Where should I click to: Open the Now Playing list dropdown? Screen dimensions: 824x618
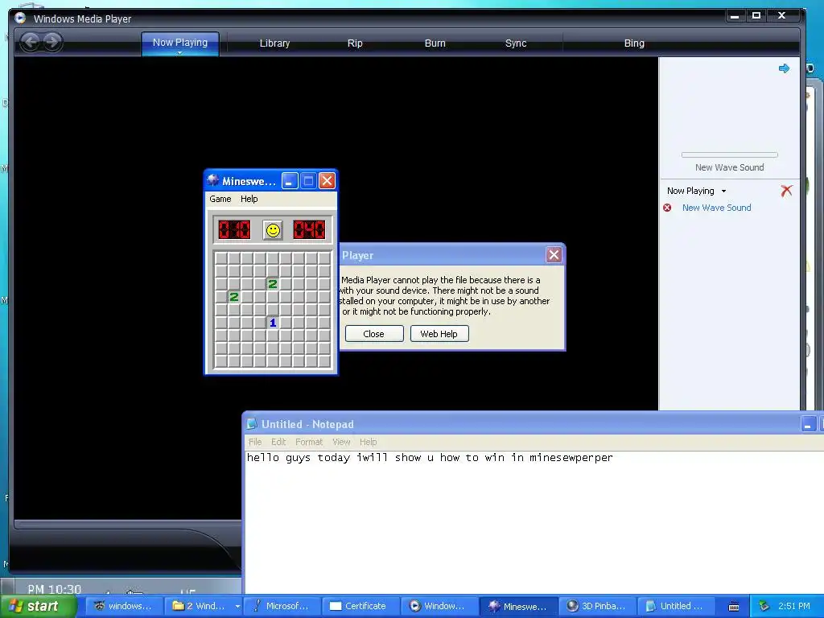coord(723,192)
